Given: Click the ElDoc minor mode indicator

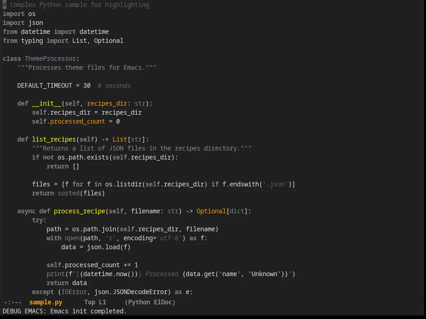Looking at the screenshot, I should 163,302.
